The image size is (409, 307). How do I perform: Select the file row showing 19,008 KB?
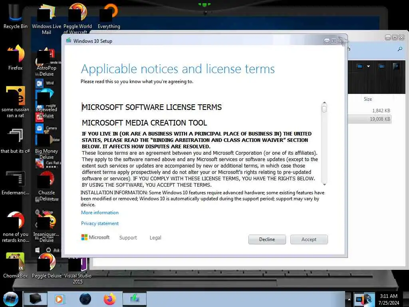point(369,119)
